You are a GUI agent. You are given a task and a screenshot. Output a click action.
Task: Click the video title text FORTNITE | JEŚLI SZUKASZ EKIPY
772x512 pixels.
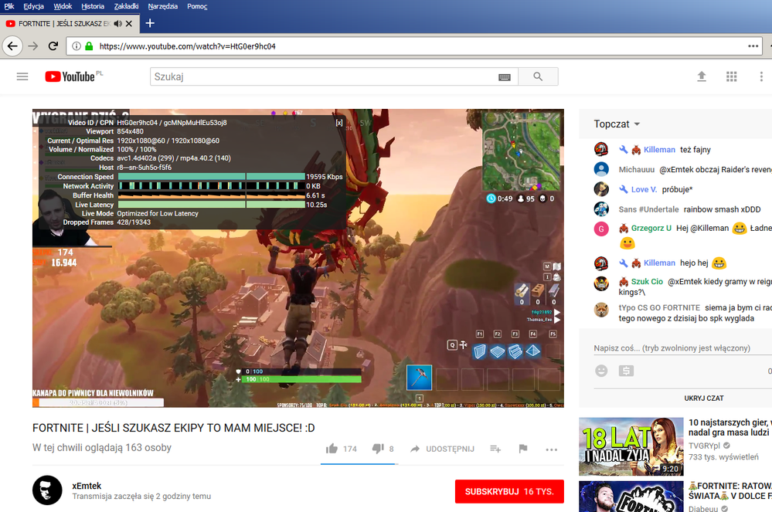pyautogui.click(x=173, y=428)
